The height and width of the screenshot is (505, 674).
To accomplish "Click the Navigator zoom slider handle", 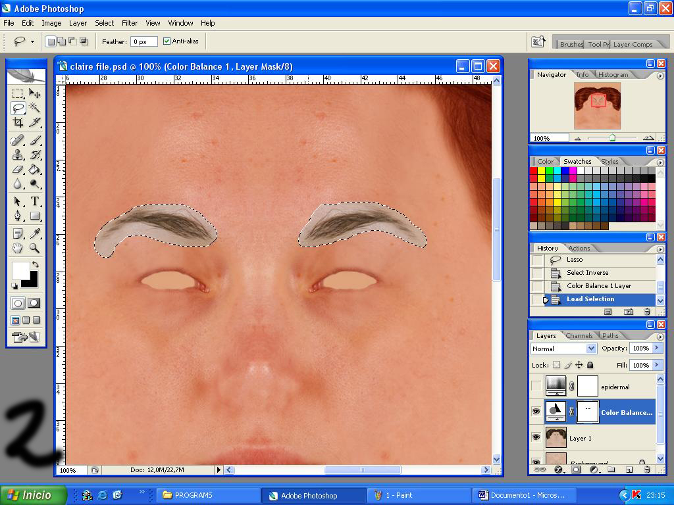I will point(612,137).
